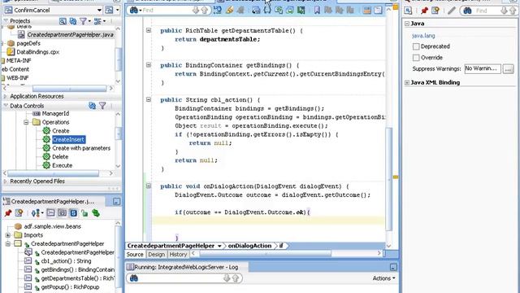Switch to the History tab

[x=178, y=255]
